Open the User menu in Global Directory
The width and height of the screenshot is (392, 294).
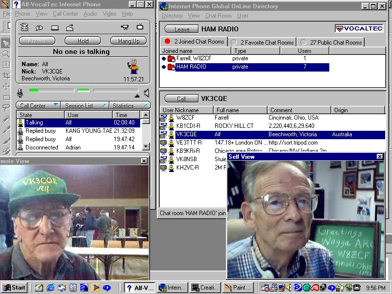pos(243,16)
